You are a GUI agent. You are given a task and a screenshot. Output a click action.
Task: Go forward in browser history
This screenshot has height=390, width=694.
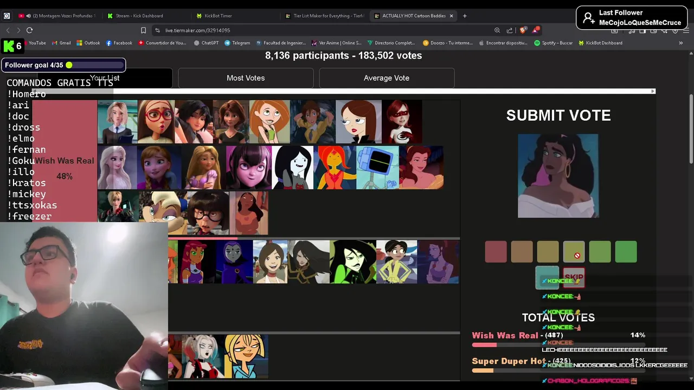coord(18,30)
